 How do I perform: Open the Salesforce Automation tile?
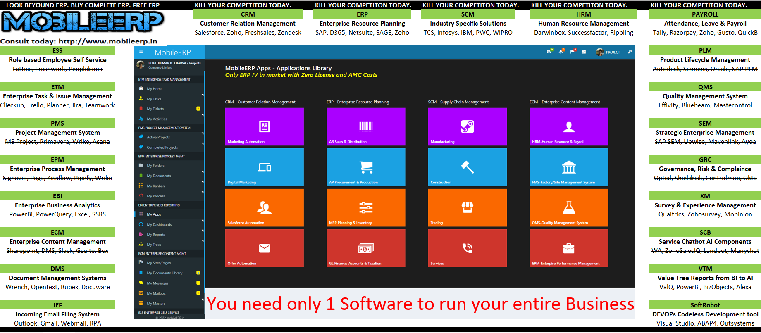(265, 207)
